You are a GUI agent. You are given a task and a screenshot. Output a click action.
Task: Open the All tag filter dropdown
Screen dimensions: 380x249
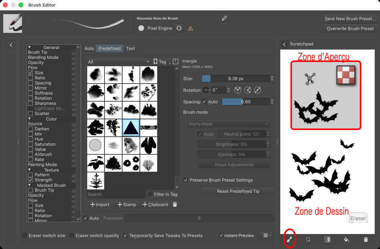(119, 62)
